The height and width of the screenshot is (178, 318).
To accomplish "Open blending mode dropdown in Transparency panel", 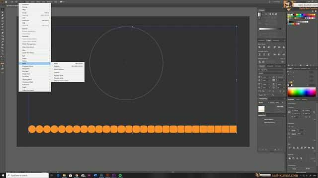I will click(x=263, y=102).
